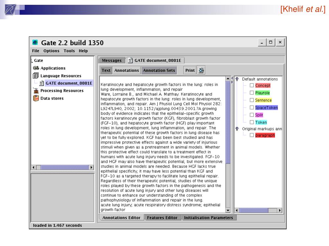Open the File menu
329x246 pixels.
pyautogui.click(x=36, y=51)
